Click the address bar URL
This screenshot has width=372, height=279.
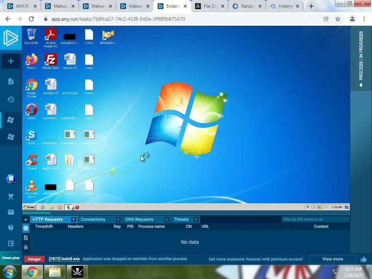tap(118, 19)
